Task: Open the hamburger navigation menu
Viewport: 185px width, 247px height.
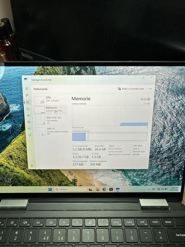Action: (x=27, y=89)
